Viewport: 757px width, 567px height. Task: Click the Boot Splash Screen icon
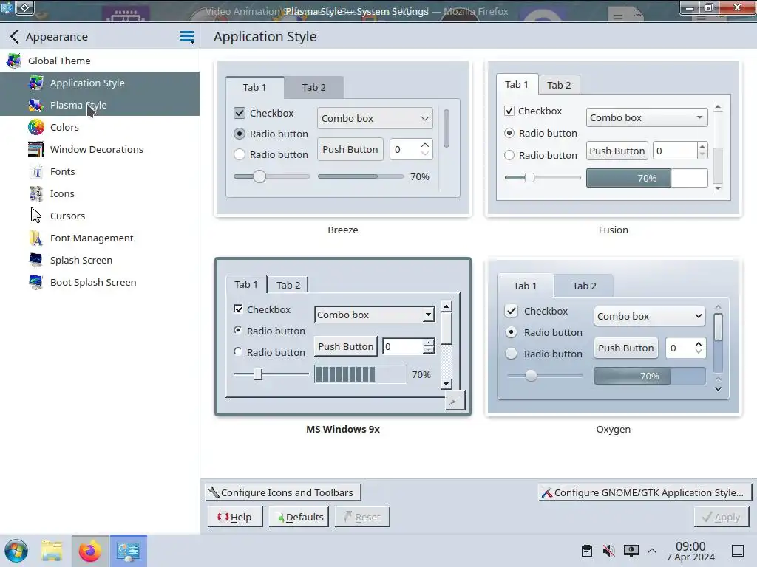tap(35, 283)
